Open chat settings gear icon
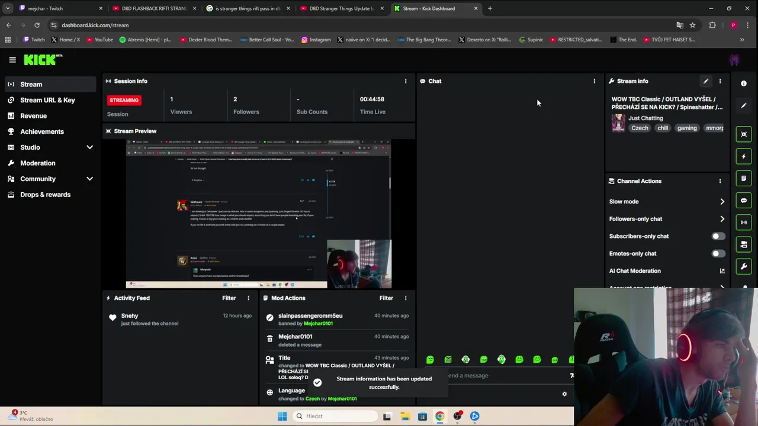Viewport: 758px width, 426px height. click(x=564, y=394)
